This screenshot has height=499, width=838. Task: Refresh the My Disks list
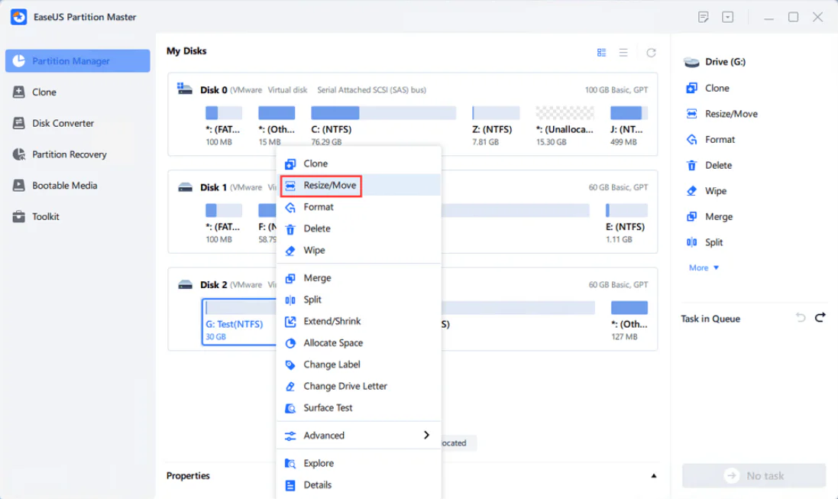pyautogui.click(x=650, y=52)
